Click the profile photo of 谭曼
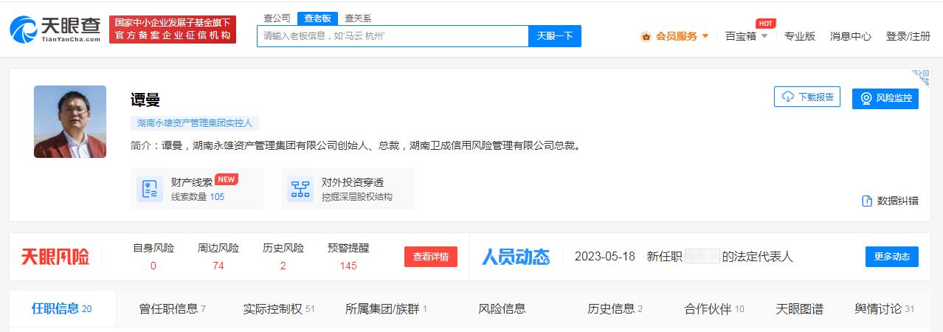 (70, 122)
